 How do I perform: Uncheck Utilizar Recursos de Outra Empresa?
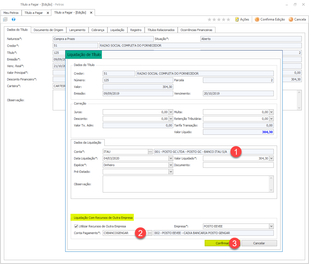(76, 226)
